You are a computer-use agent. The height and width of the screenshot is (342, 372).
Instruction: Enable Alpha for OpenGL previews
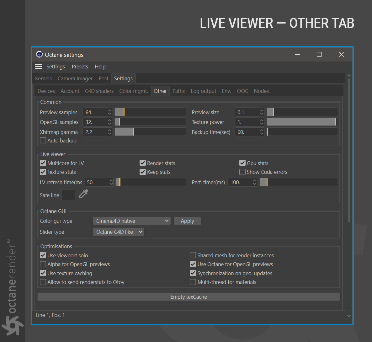[43, 264]
